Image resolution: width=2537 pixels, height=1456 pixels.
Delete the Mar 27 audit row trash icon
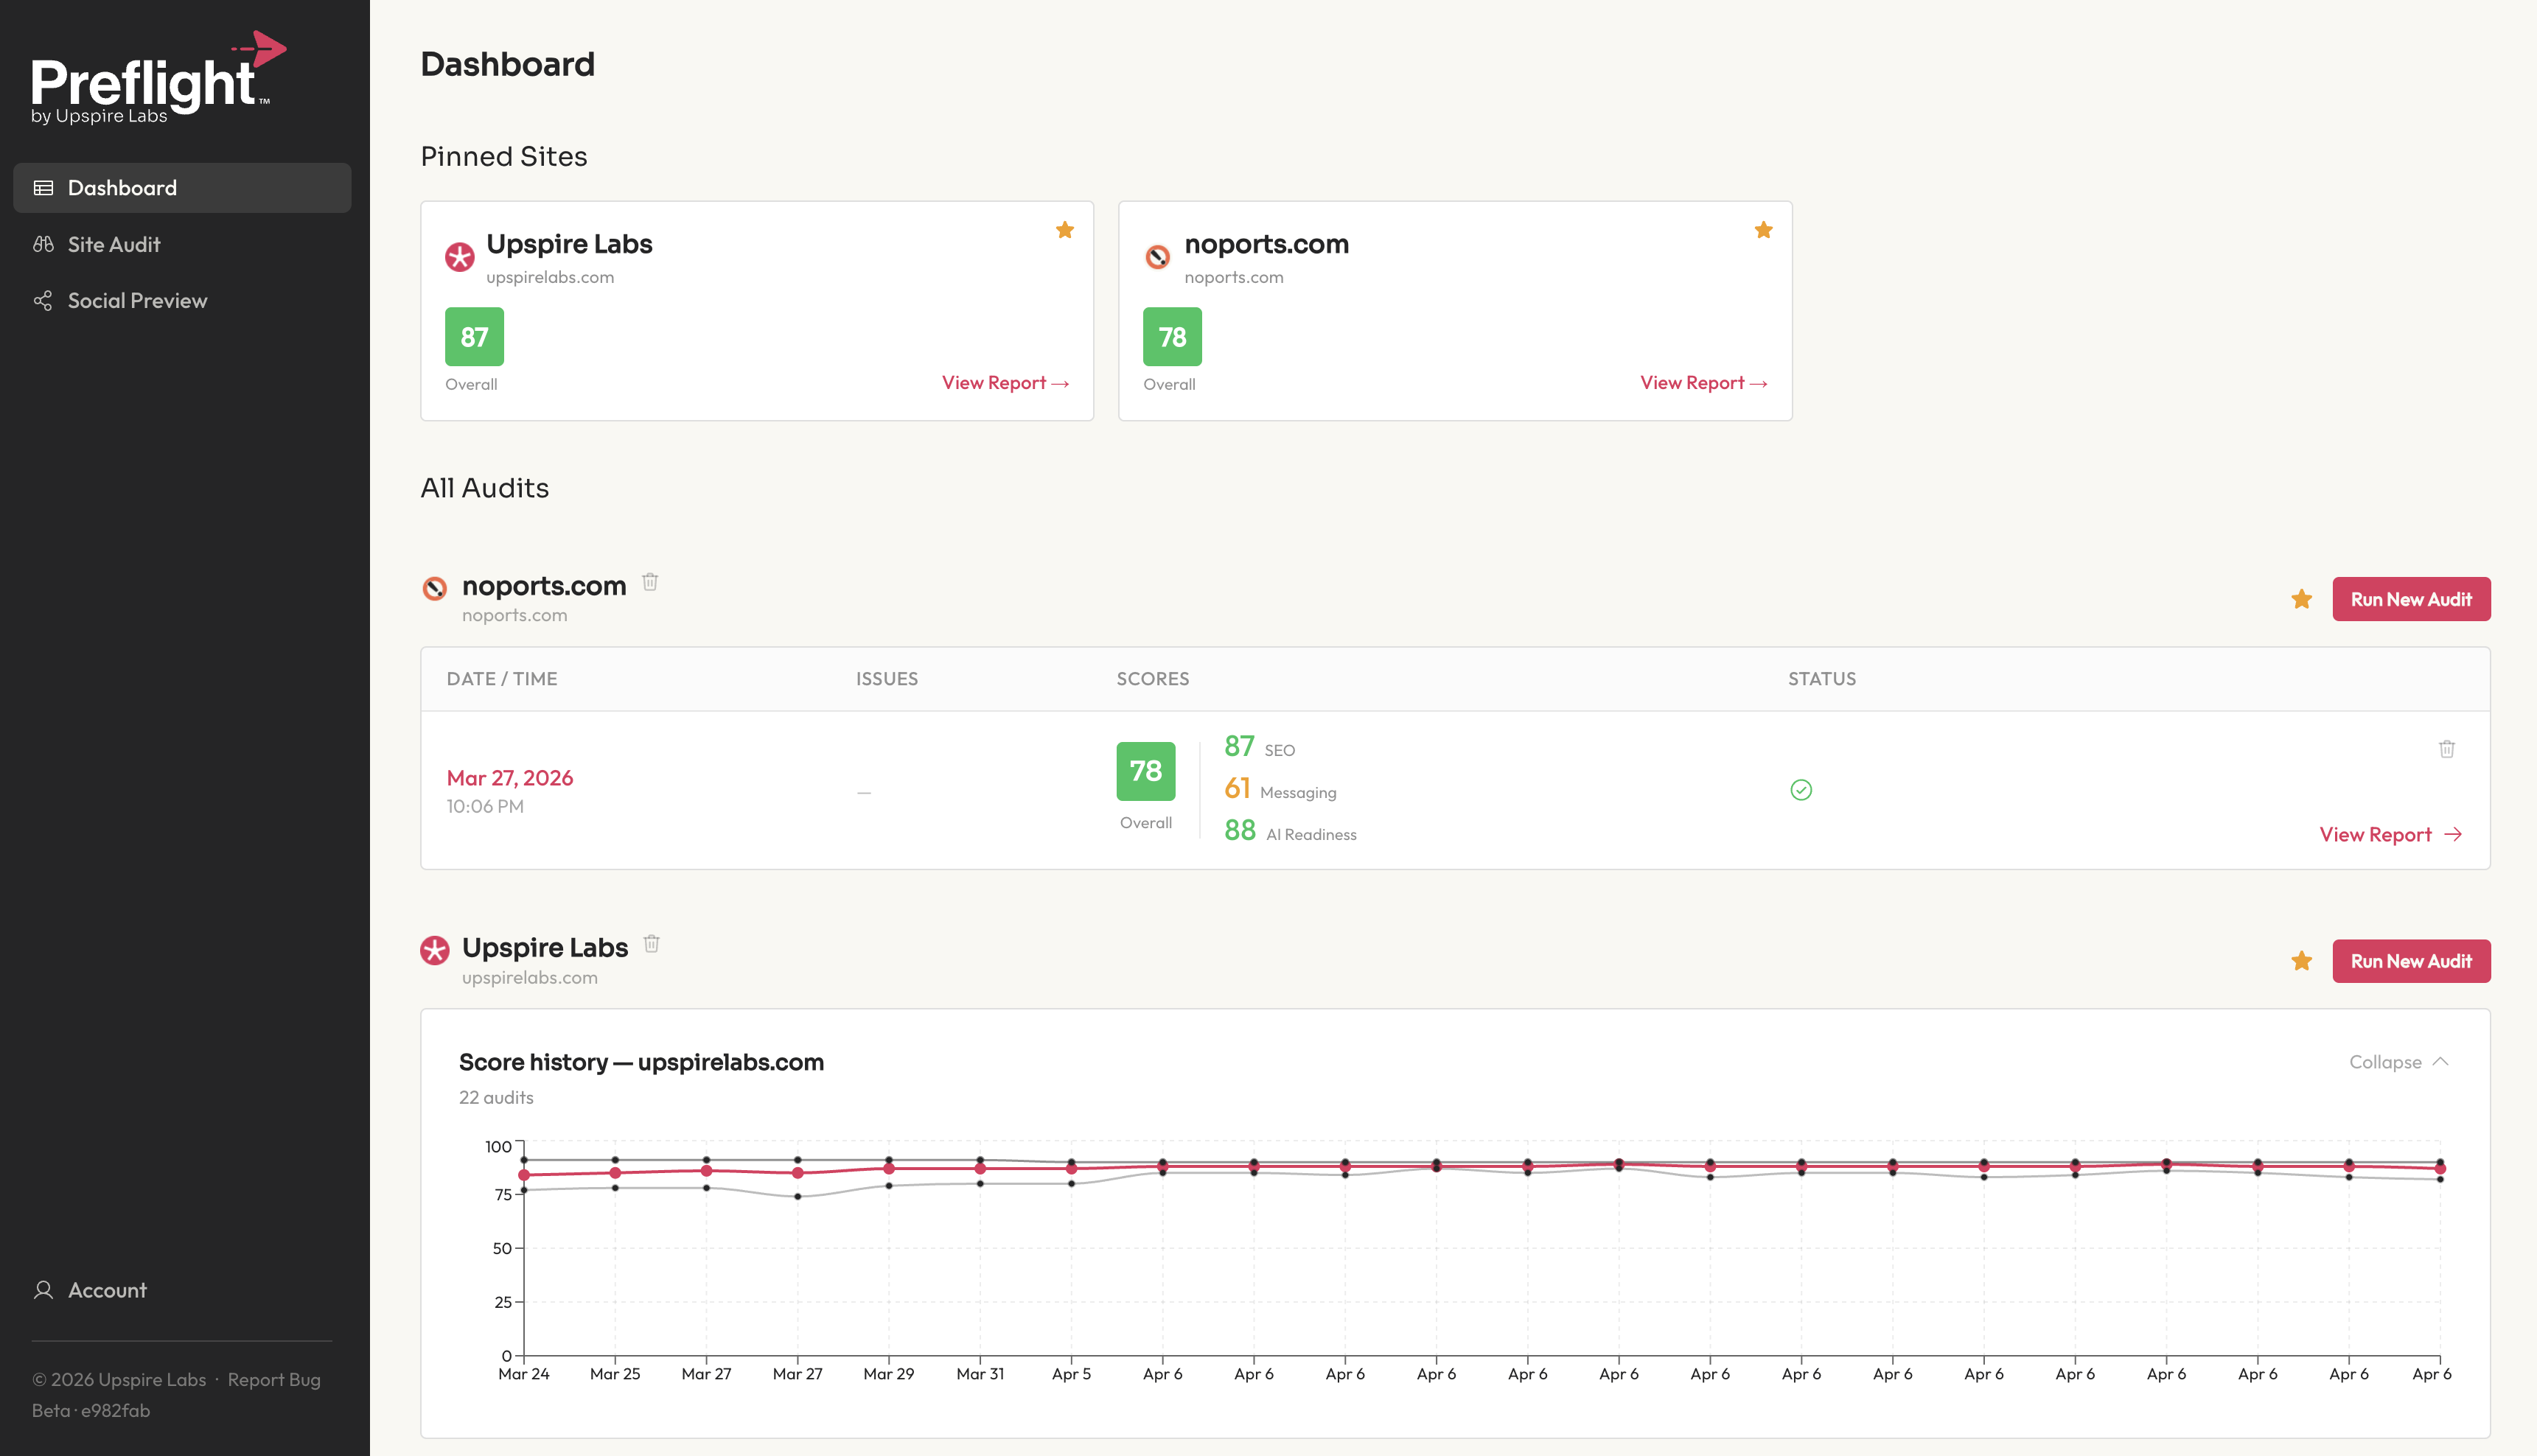coord(2446,749)
